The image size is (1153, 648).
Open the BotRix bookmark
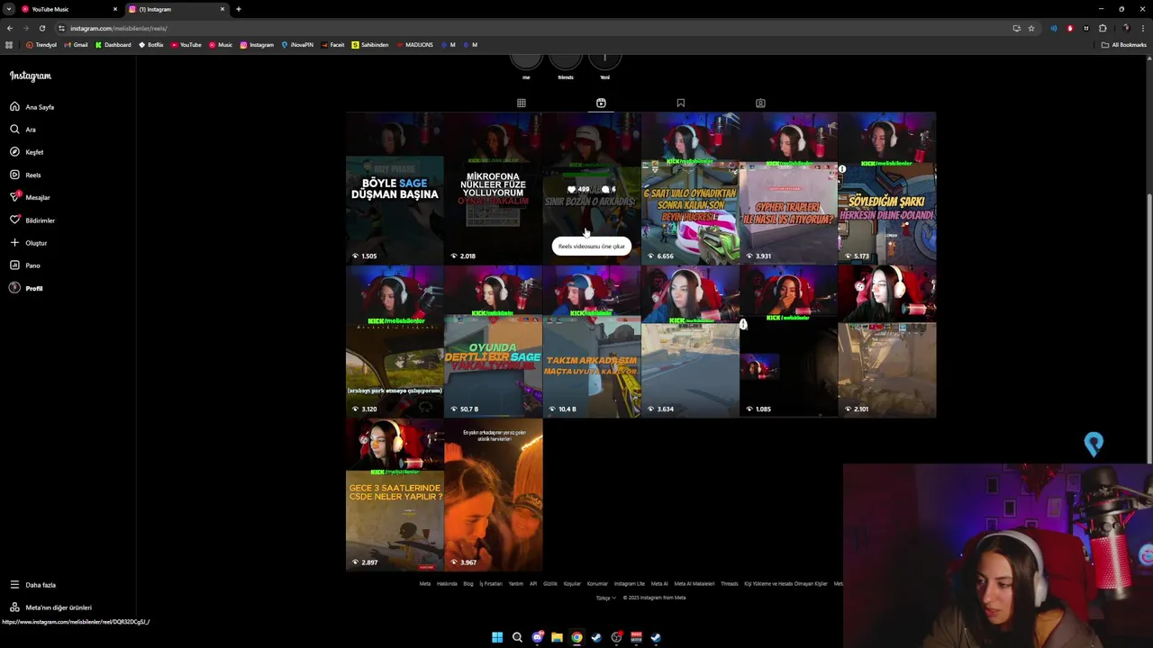[x=151, y=45]
